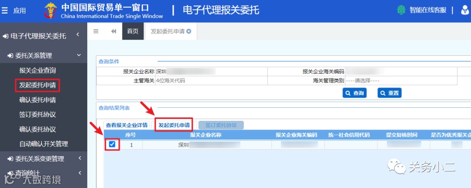
Task: Click the 序号 column header
Action: pyautogui.click(x=131, y=135)
